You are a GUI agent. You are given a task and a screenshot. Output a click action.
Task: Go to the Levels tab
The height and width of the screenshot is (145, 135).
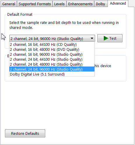click(x=59, y=4)
